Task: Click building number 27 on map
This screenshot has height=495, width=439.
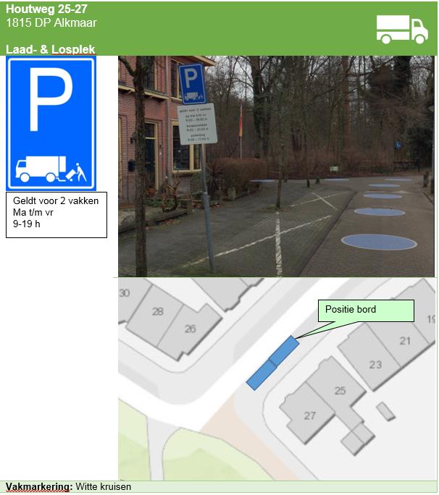Action: 310,415
